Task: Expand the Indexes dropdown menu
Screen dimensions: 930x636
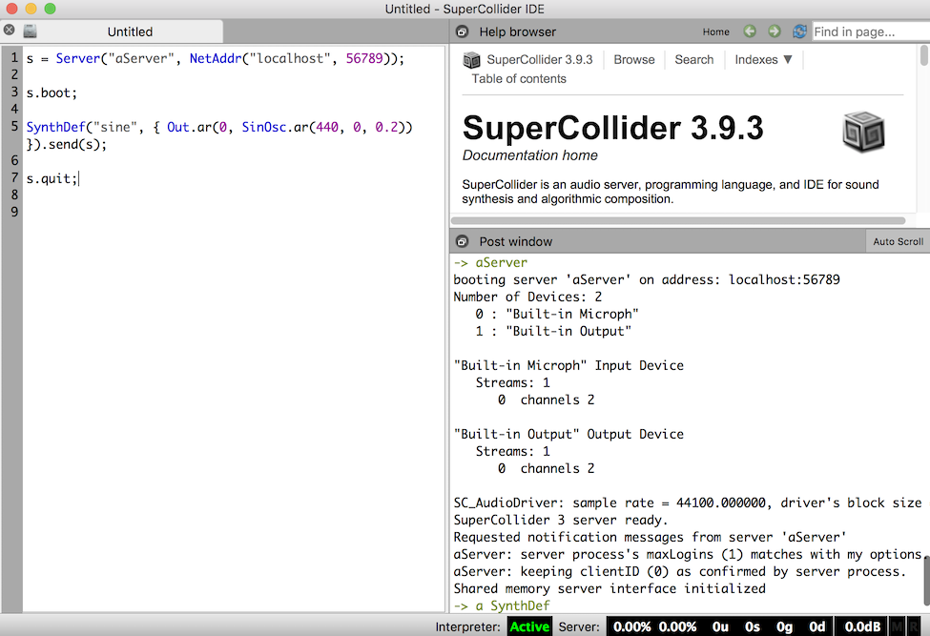Action: point(763,59)
